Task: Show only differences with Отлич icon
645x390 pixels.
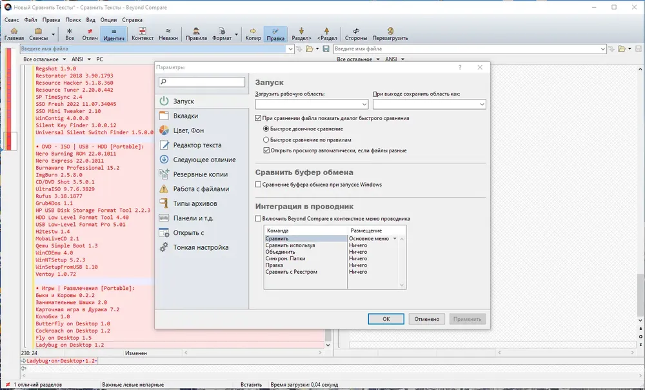Action: tap(90, 34)
